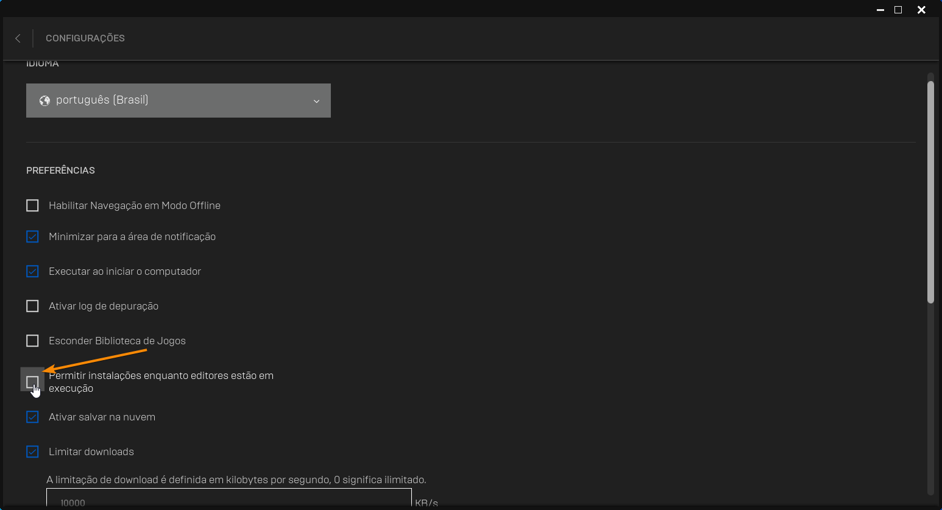This screenshot has width=942, height=510.
Task: Uncheck Executar ao iniciar o computador
Action: tap(32, 271)
